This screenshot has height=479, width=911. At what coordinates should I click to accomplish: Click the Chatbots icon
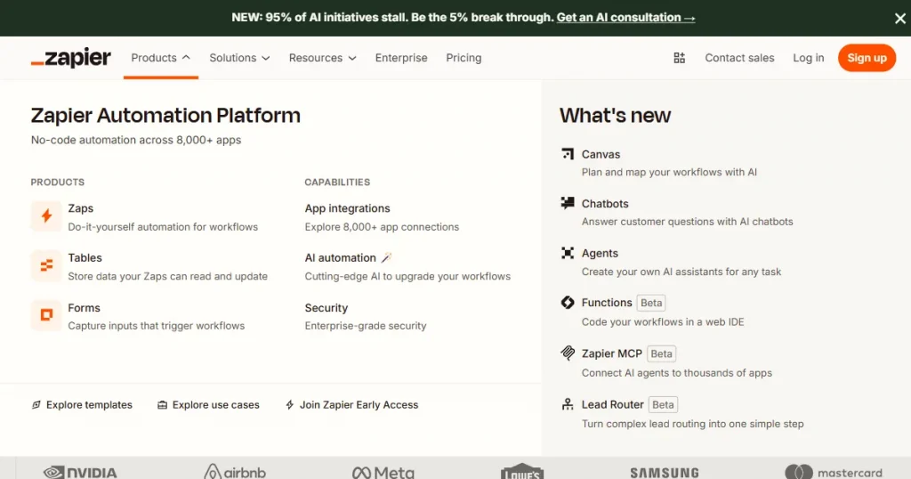coord(568,203)
